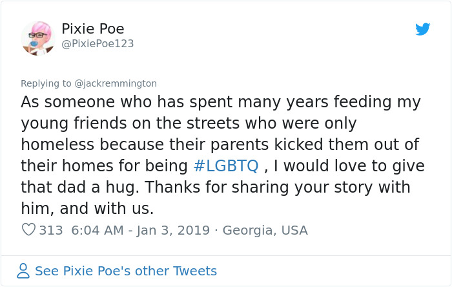
Task: Click the final line 'him, and with us.'
Action: pyautogui.click(x=87, y=208)
